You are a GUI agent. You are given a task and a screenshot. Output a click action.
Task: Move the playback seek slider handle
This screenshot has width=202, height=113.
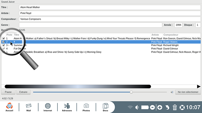[131, 92]
